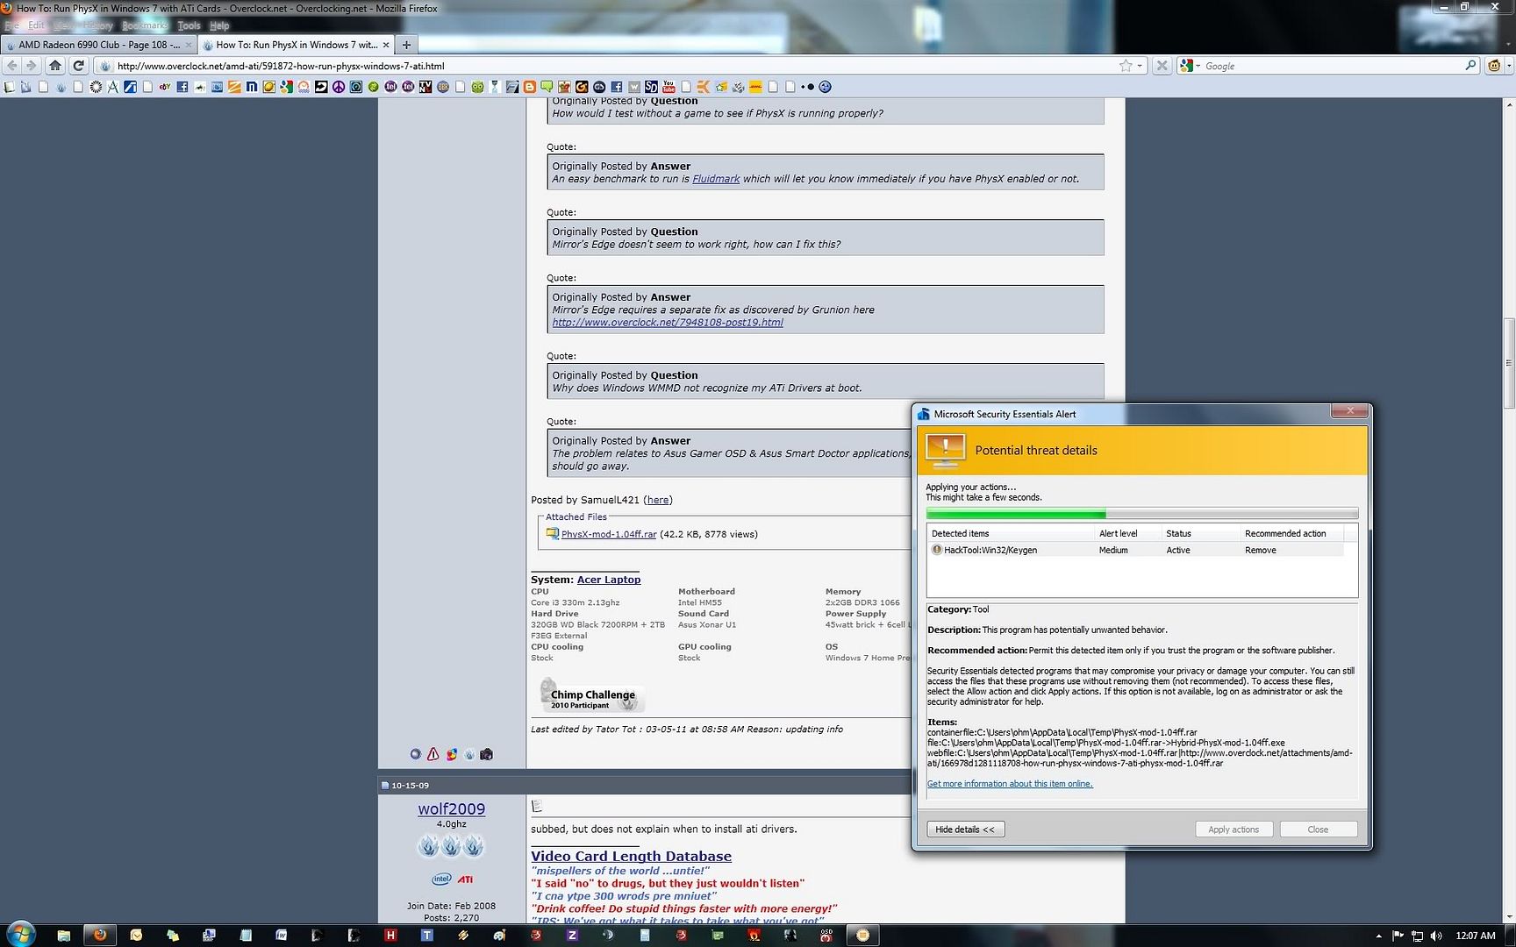Open the Tools menu
1516x947 pixels.
(189, 25)
